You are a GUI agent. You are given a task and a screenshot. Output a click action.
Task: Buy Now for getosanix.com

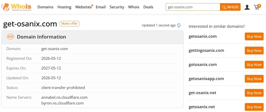tap(254, 37)
